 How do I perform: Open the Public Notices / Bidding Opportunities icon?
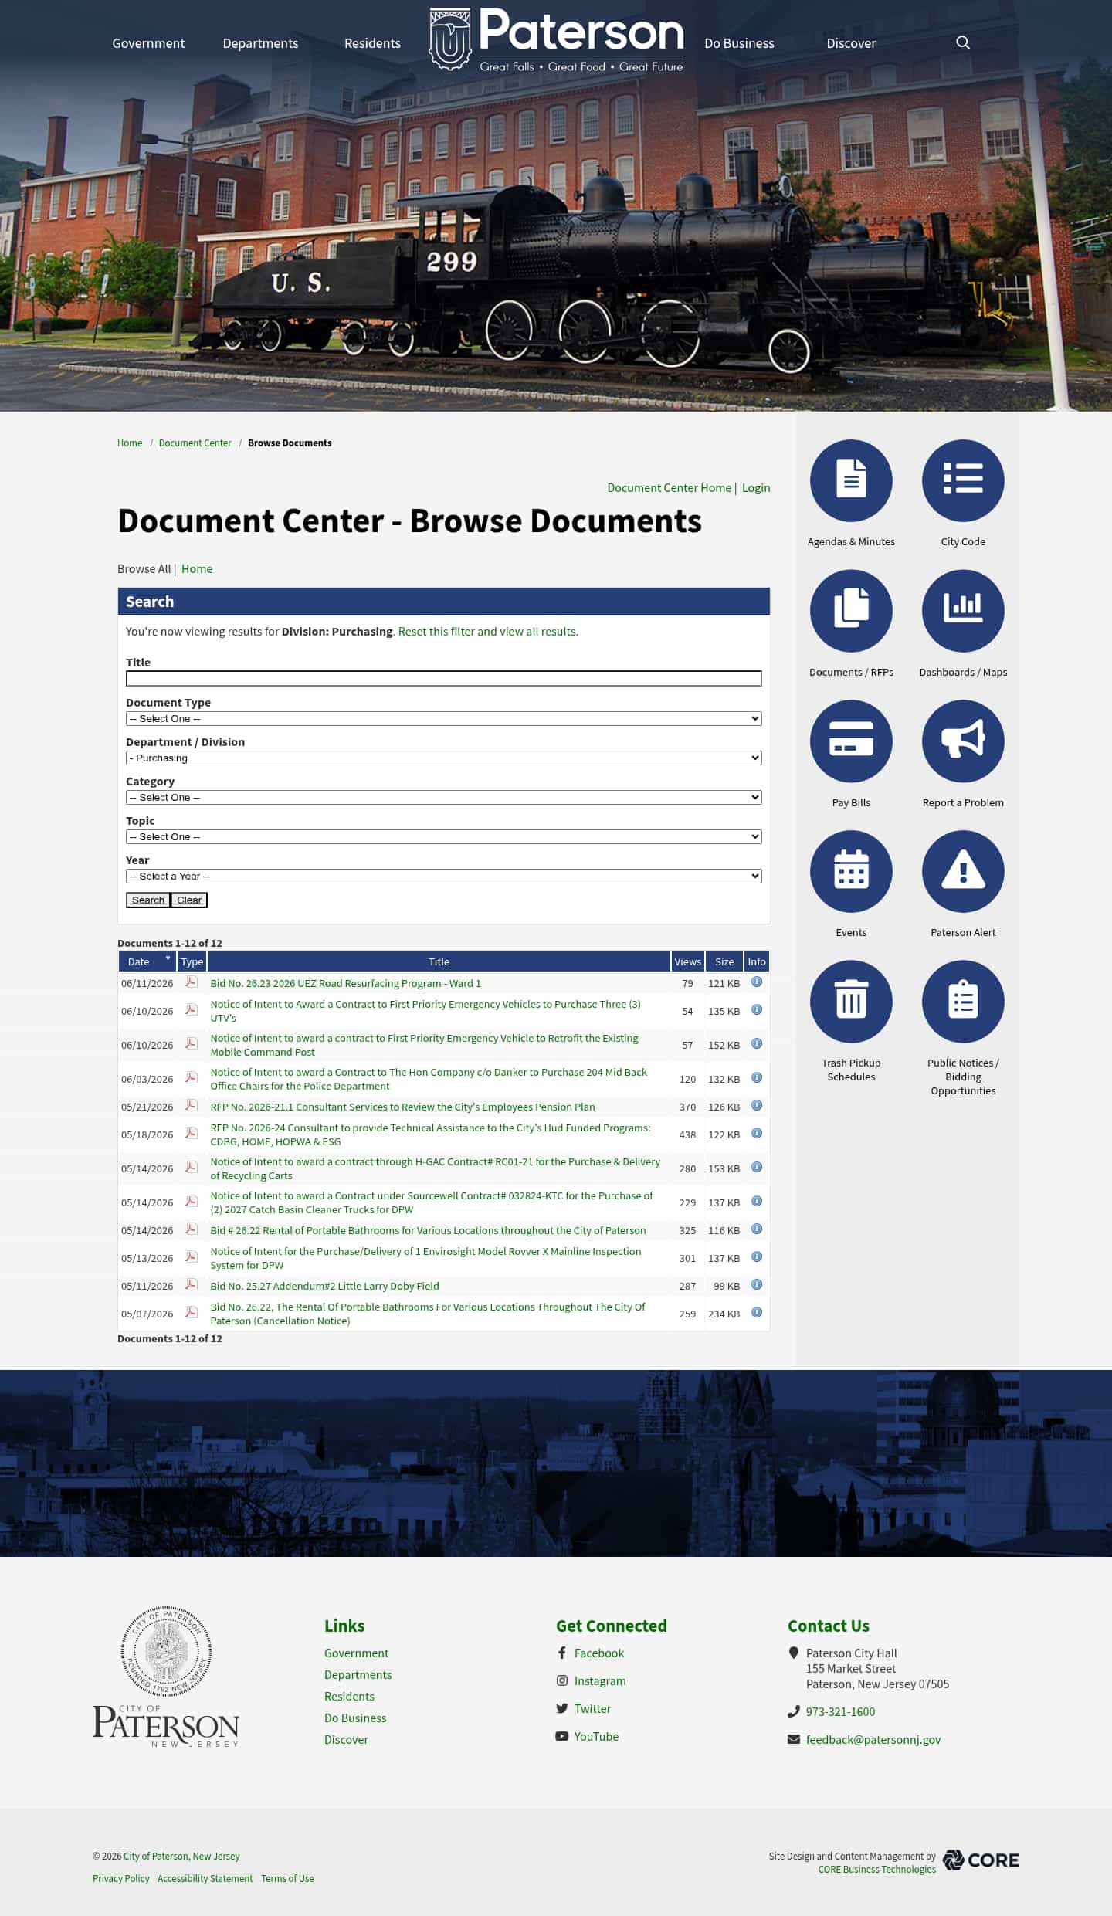point(963,1002)
